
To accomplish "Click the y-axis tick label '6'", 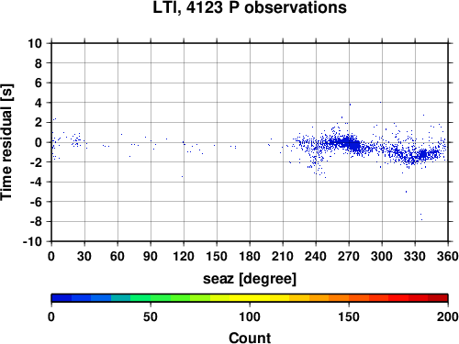I will coord(39,83).
